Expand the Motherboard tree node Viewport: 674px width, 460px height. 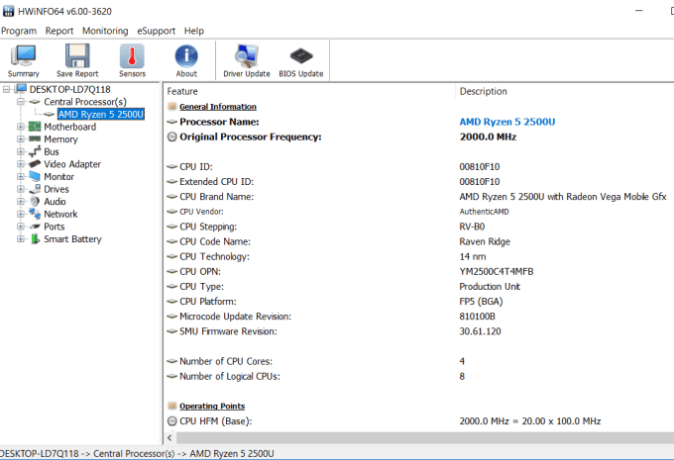[20, 127]
